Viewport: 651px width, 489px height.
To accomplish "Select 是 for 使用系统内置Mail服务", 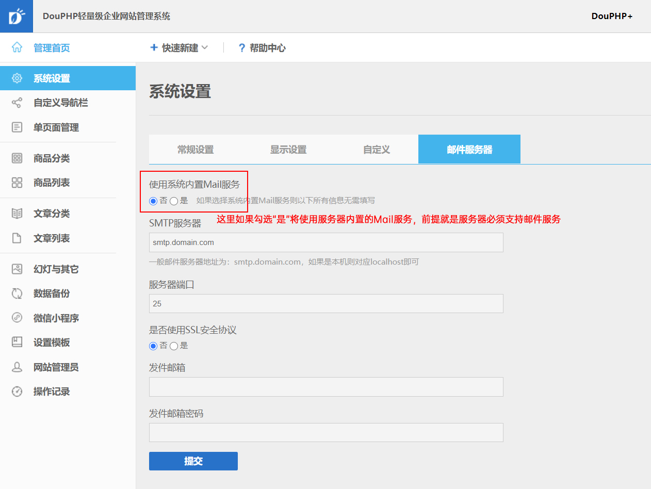I will pyautogui.click(x=174, y=201).
